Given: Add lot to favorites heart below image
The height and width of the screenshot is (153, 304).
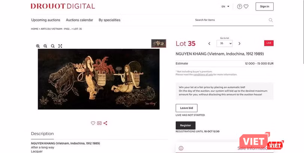Looking at the screenshot, I should tap(93, 123).
